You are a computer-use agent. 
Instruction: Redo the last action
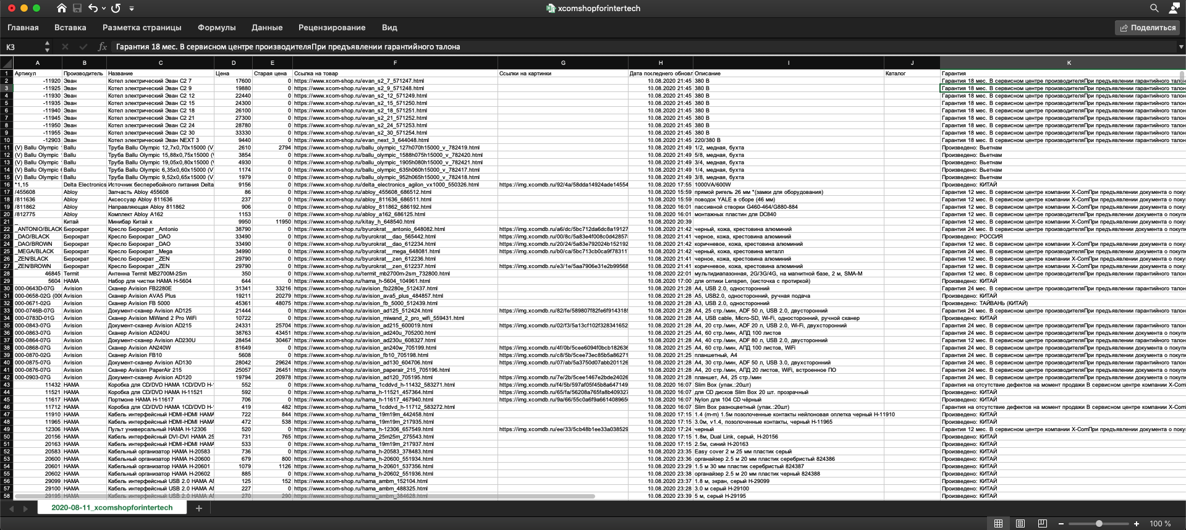116,8
